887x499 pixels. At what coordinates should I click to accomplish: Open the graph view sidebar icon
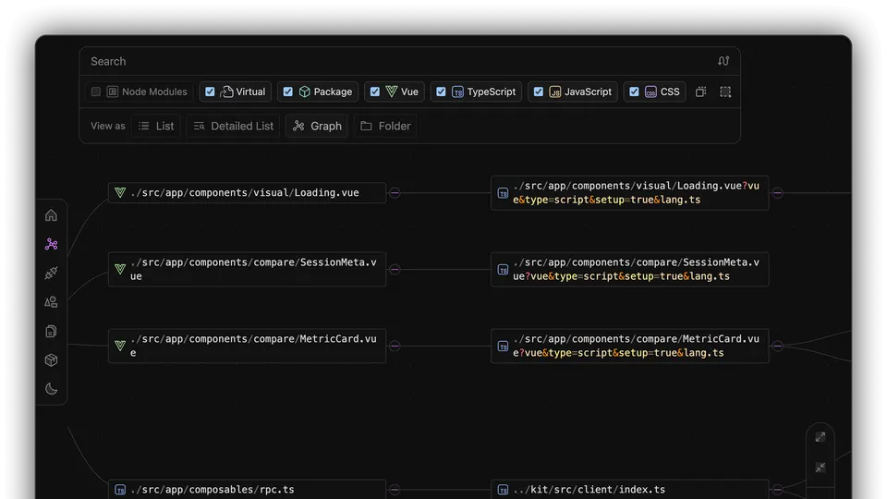click(x=51, y=244)
